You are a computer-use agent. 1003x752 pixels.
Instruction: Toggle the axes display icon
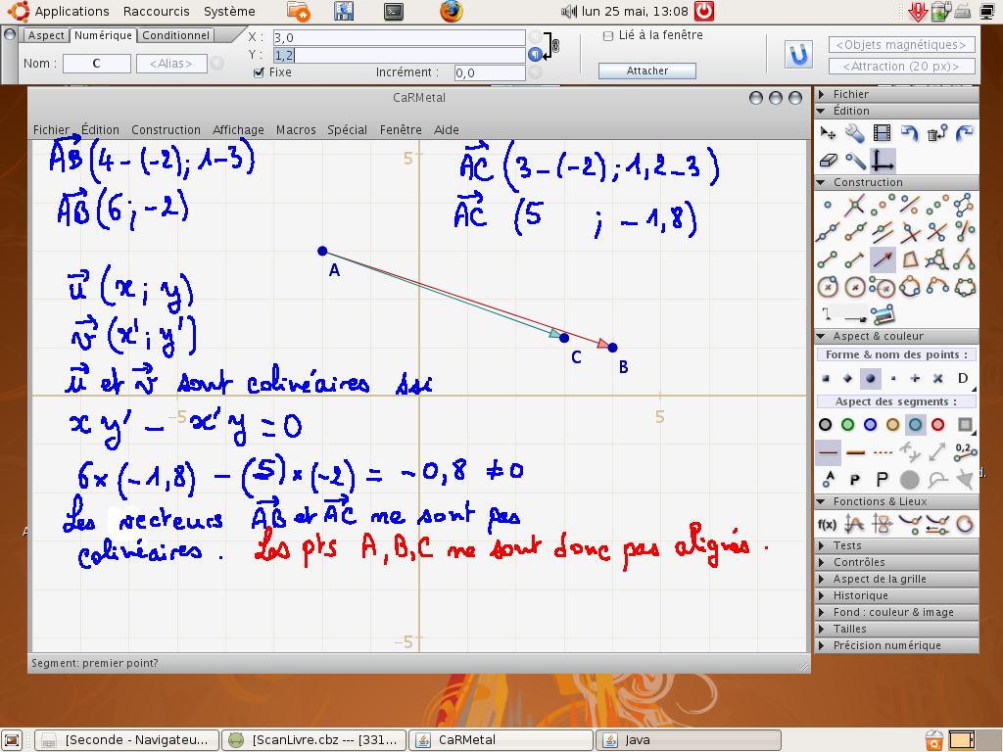pyautogui.click(x=884, y=160)
